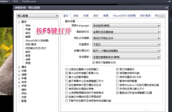Select 界面 in the settings tree

coord(28,63)
